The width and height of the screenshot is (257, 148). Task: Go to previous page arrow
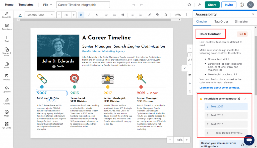click(190, 48)
